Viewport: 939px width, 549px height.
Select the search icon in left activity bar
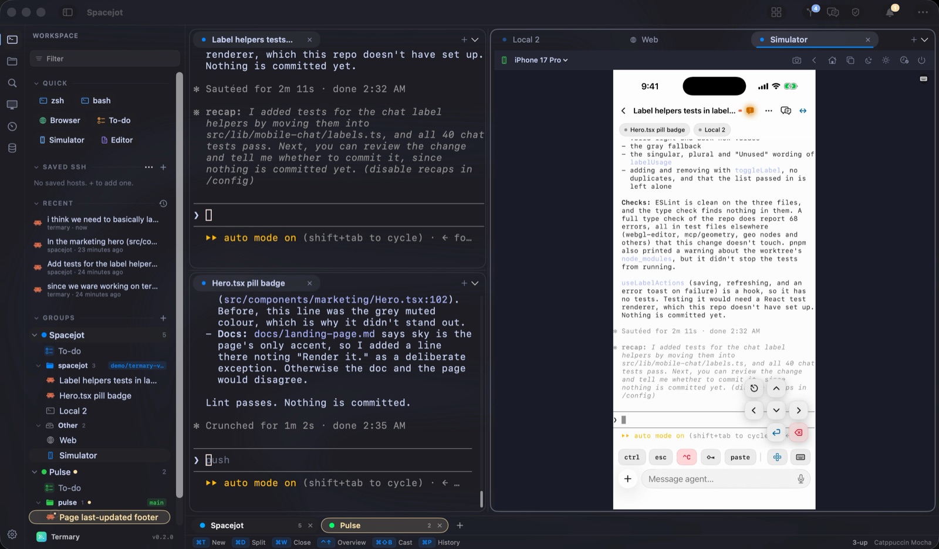click(x=12, y=83)
